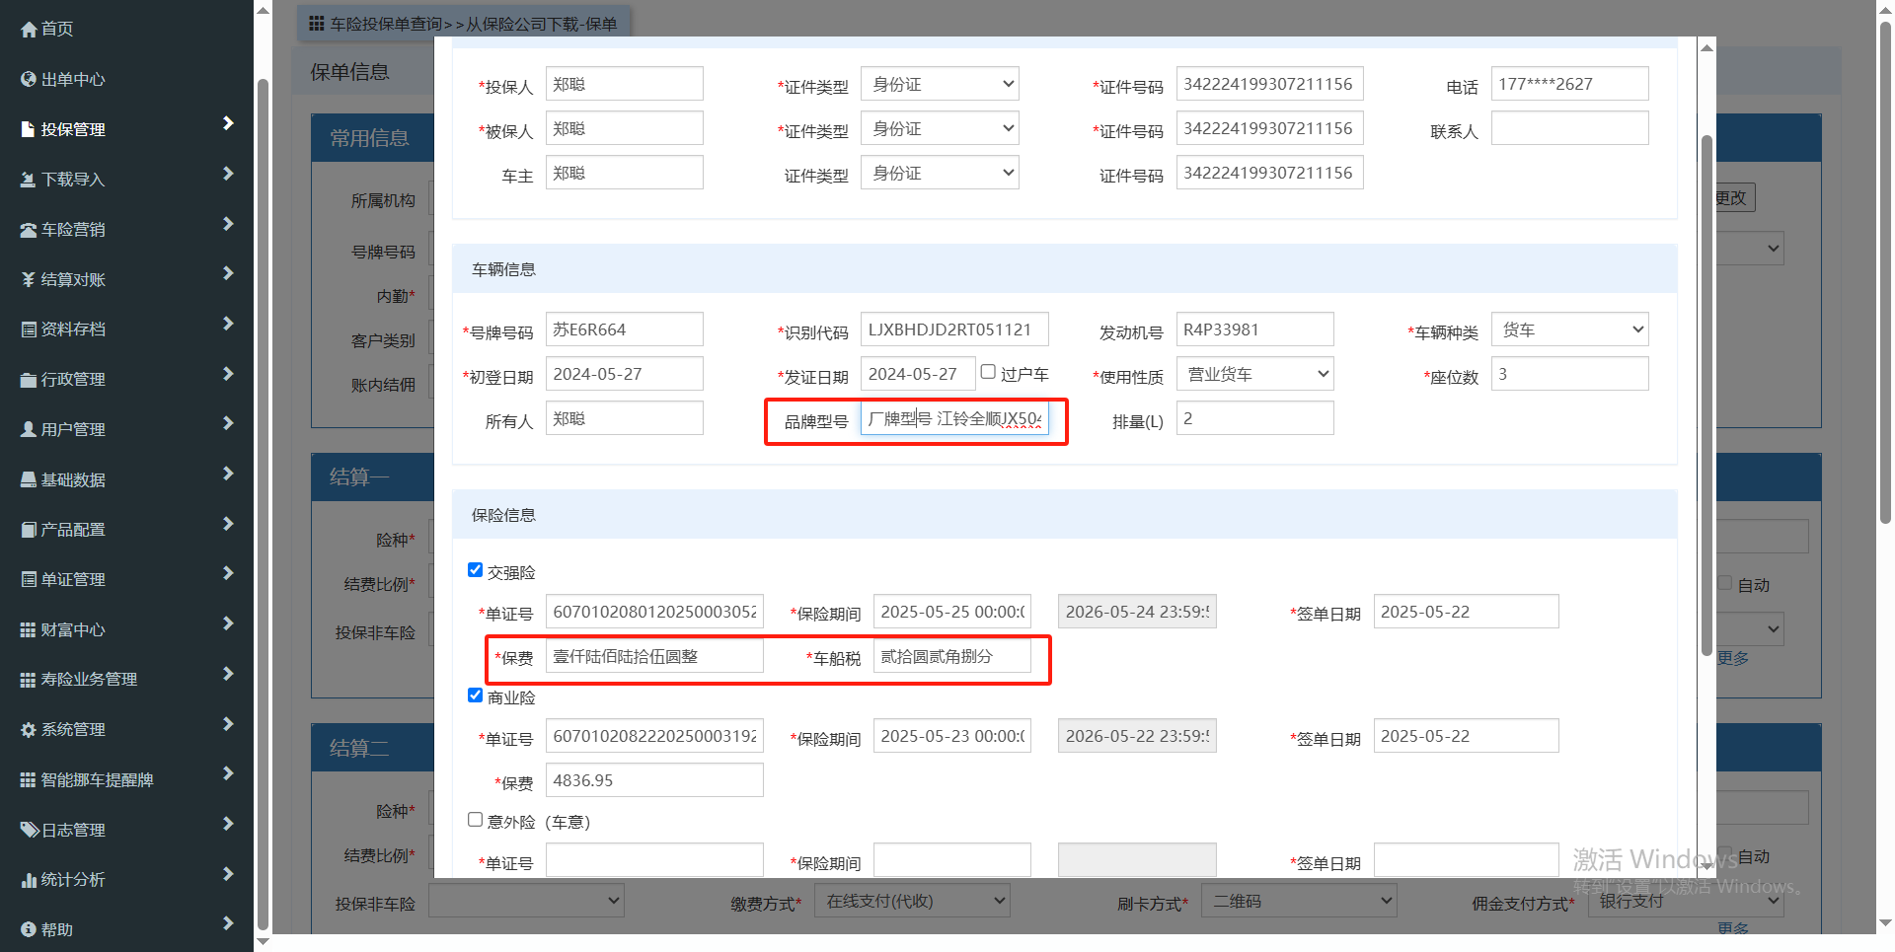Click the 系统管理 gear icon
The image size is (1895, 952).
click(29, 730)
